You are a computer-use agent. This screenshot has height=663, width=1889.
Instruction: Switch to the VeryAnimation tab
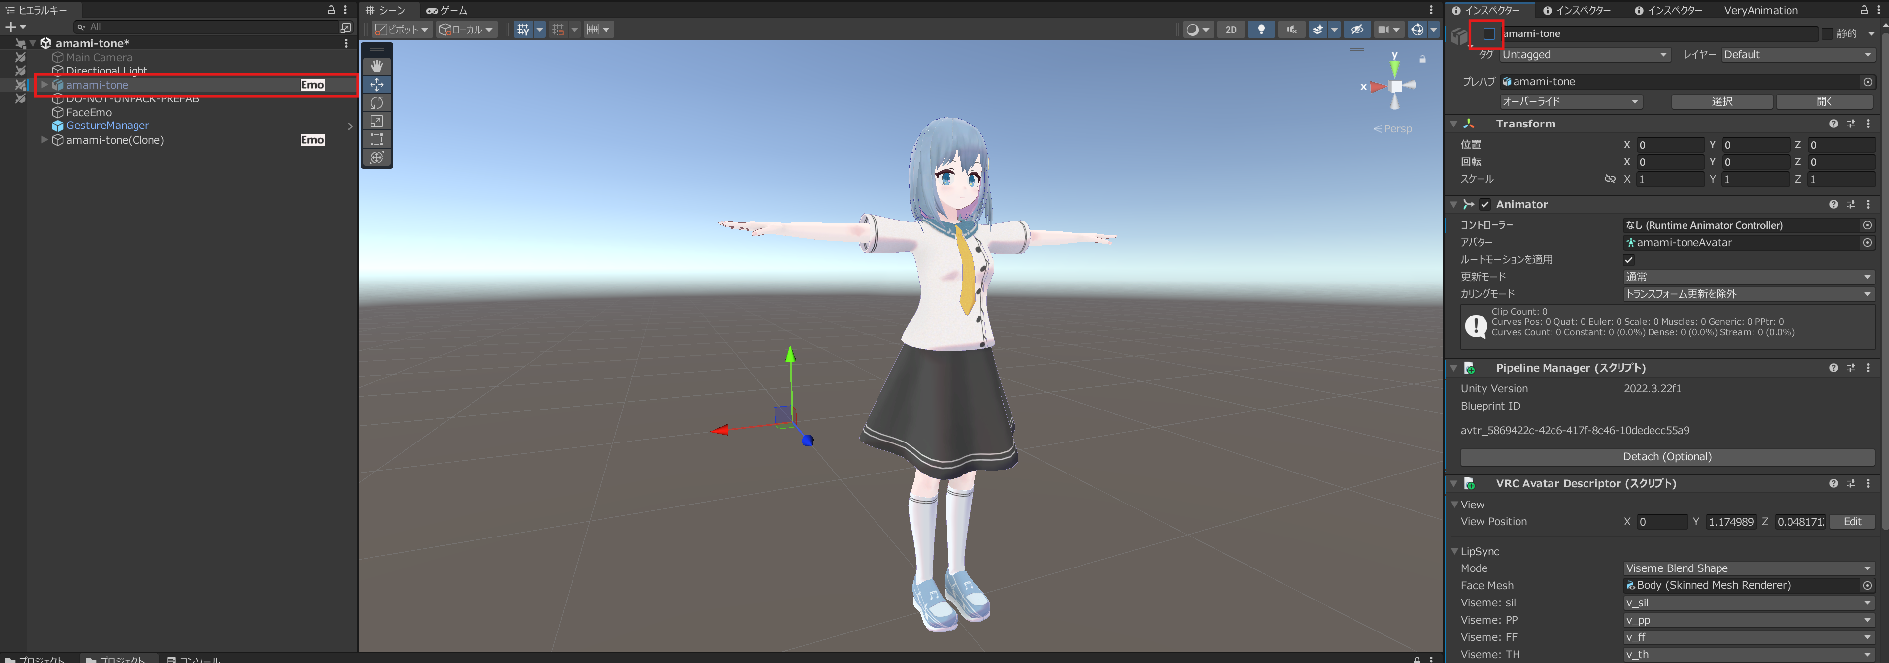pyautogui.click(x=1761, y=10)
